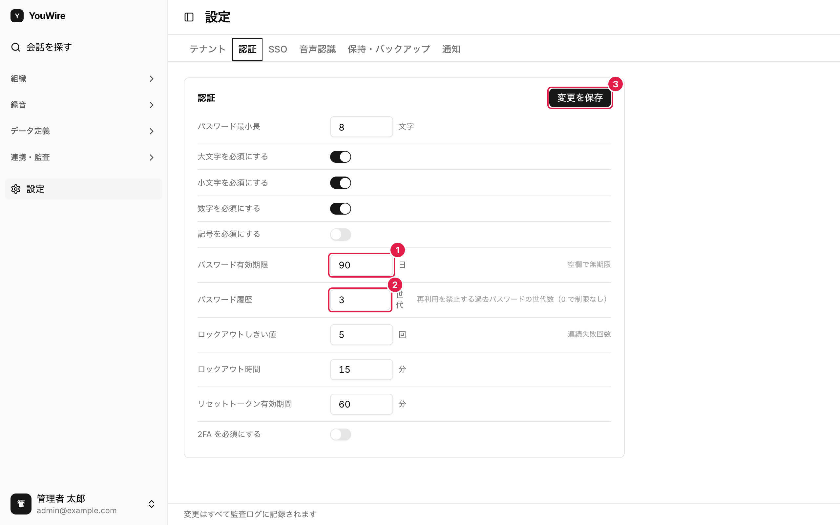Image resolution: width=840 pixels, height=525 pixels.
Task: Open the 保持・バックアップ tab
Action: pos(389,49)
